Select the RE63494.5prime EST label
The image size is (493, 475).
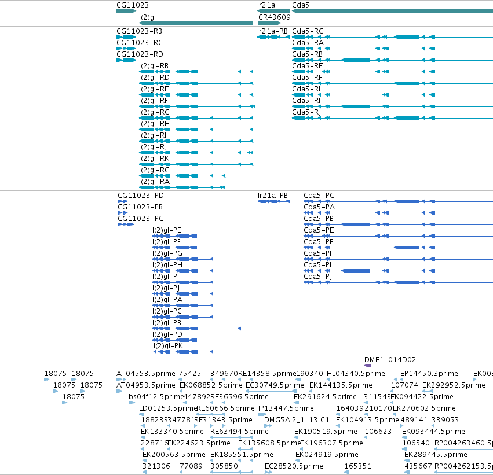pos(239,432)
